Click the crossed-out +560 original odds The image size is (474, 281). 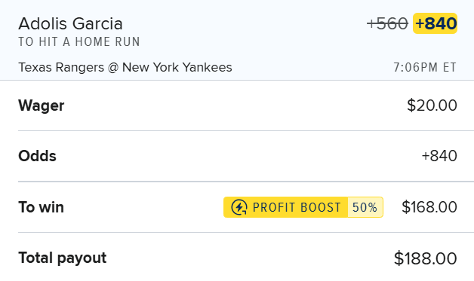pyautogui.click(x=387, y=23)
